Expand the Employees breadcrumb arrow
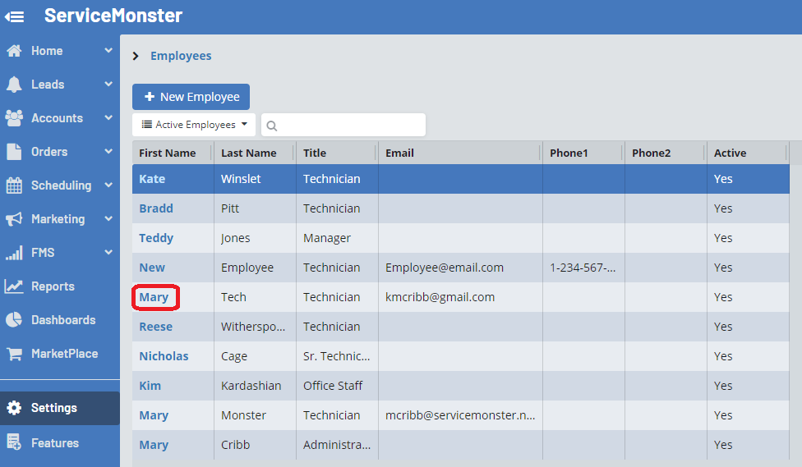The height and width of the screenshot is (467, 802). [136, 57]
